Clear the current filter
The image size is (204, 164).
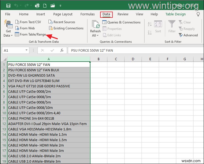point(185,22)
